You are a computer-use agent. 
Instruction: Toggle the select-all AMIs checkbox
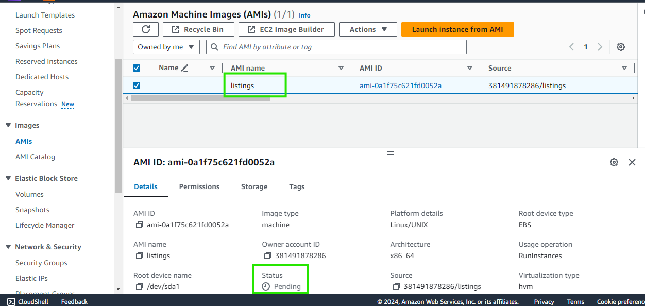click(137, 68)
